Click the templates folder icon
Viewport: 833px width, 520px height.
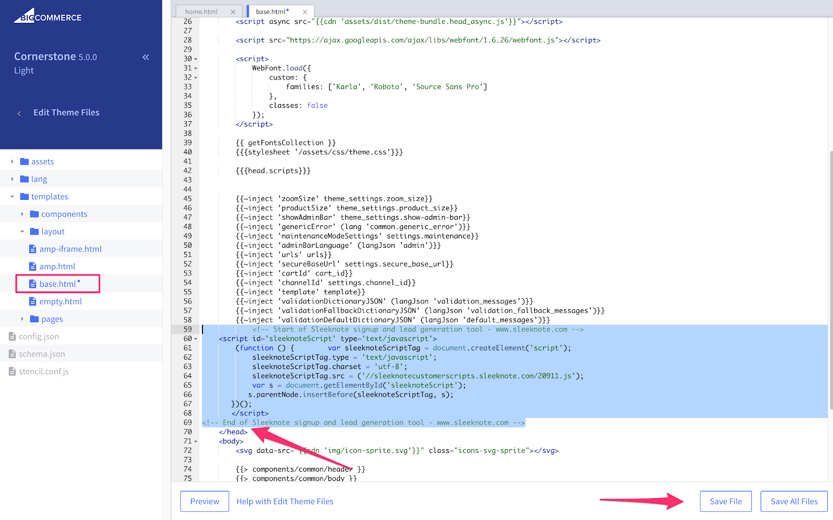24,196
